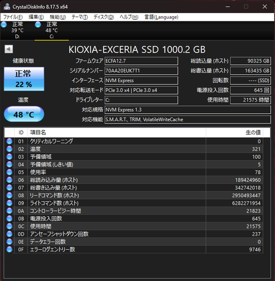Click the status orb for ID 03 予備領域

pyautogui.click(x=9, y=156)
